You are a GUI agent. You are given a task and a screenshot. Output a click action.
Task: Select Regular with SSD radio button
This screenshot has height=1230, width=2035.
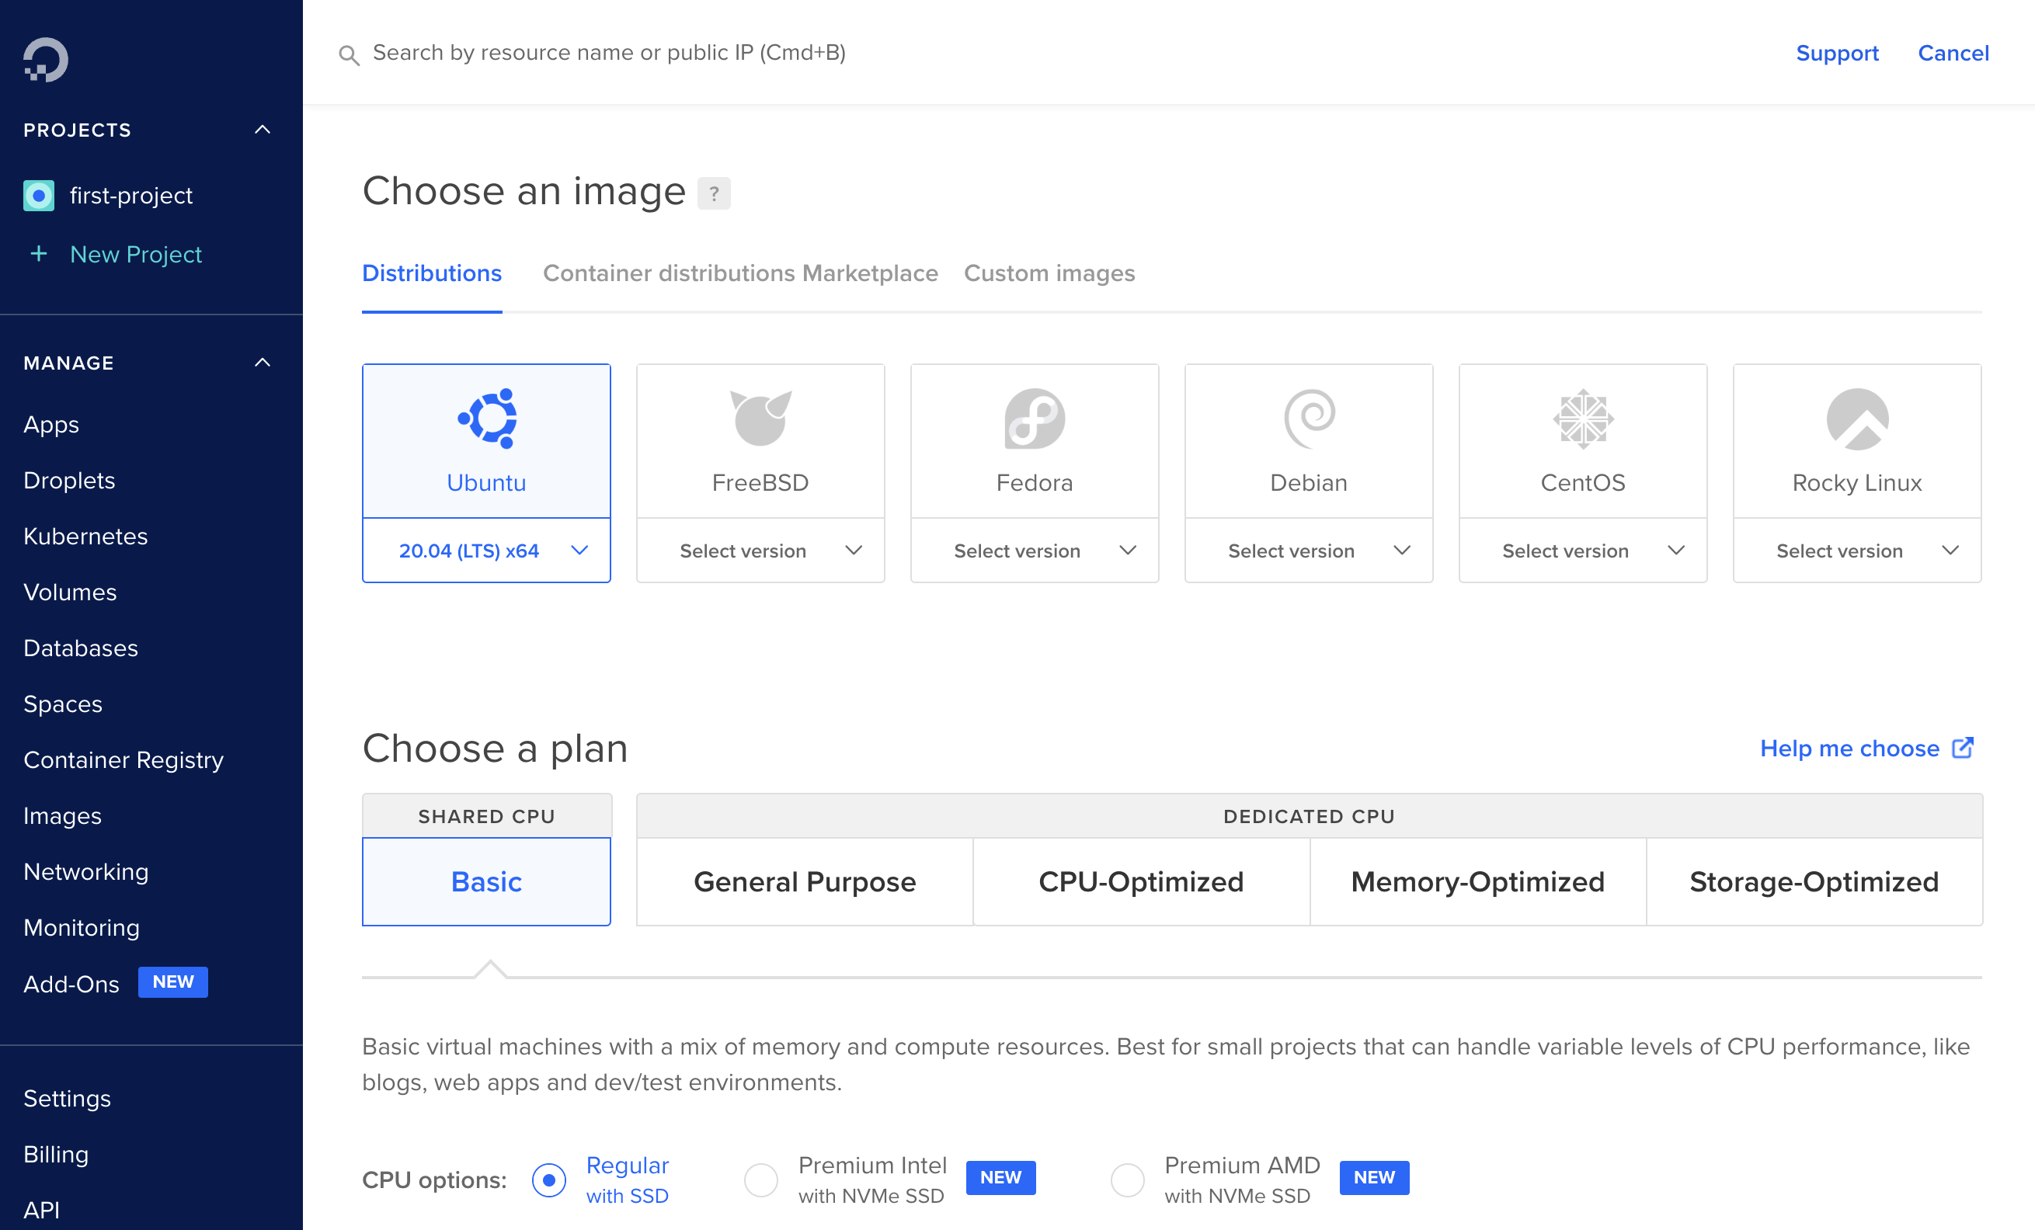(548, 1180)
